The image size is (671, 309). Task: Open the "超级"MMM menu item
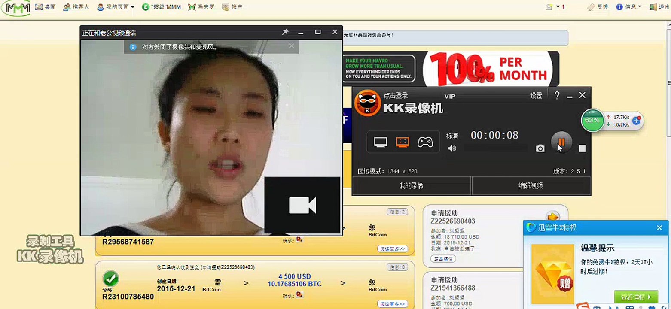click(162, 7)
